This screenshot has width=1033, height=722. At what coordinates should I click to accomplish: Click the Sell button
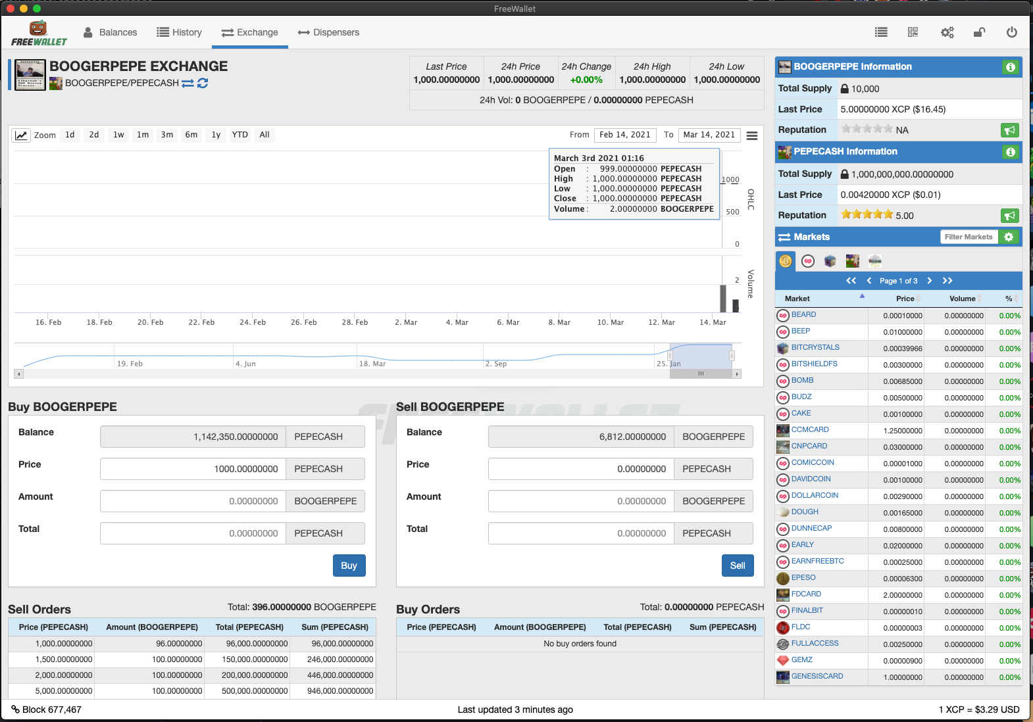738,566
